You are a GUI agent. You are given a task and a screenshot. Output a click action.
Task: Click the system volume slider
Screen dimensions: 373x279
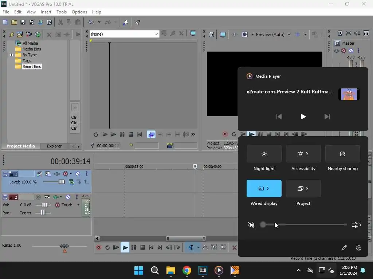coord(303,225)
